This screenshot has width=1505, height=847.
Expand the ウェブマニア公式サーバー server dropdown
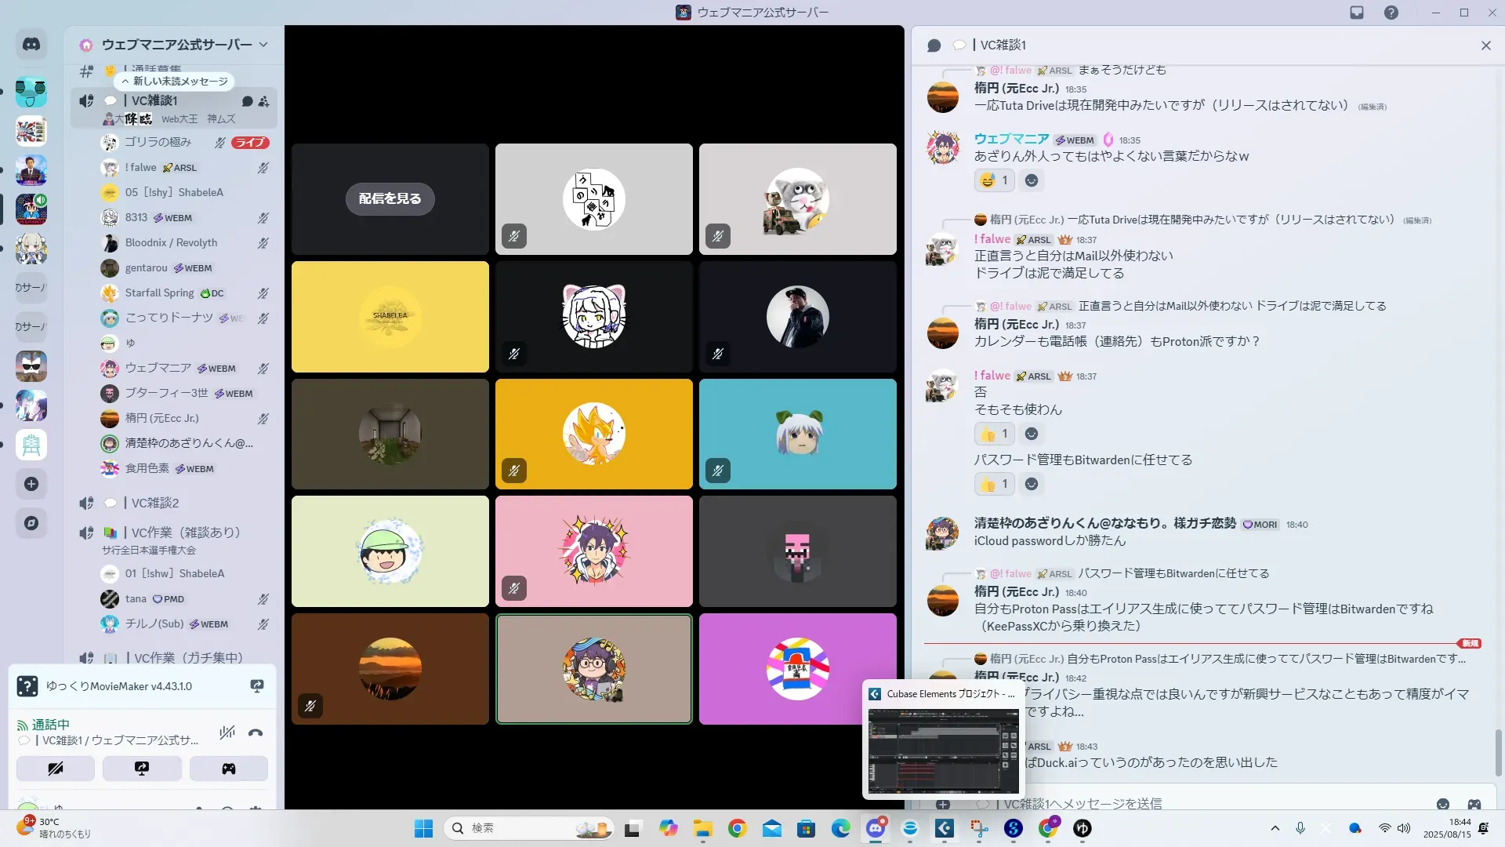[263, 45]
